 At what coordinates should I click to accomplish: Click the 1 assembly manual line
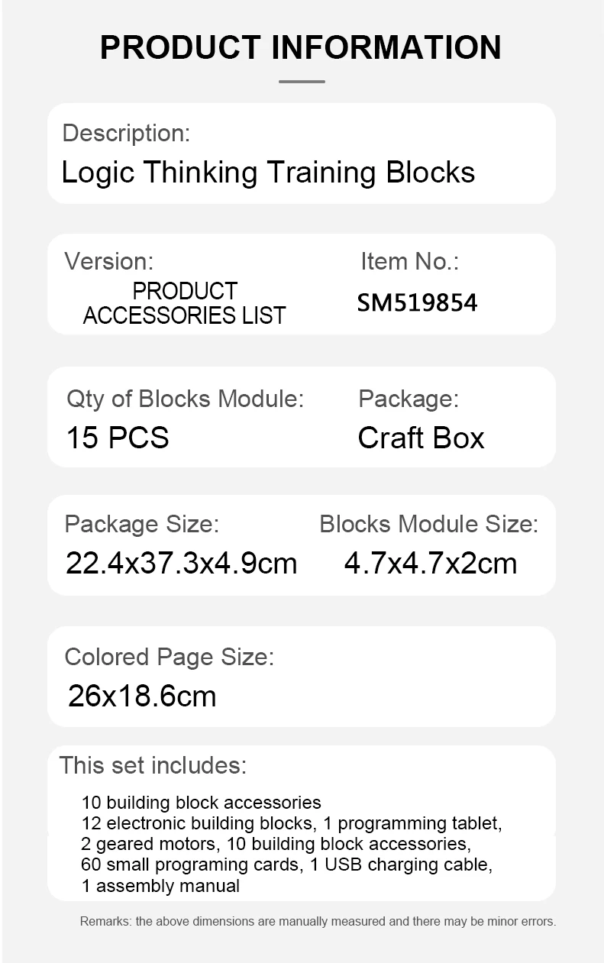(160, 886)
